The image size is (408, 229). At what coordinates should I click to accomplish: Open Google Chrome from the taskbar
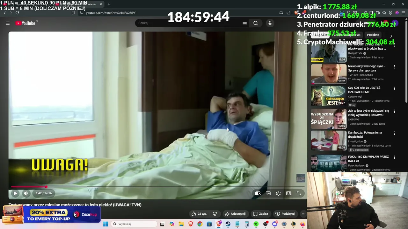tap(200, 224)
